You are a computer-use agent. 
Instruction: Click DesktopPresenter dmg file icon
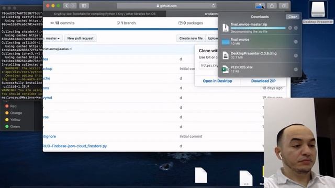click(226, 55)
